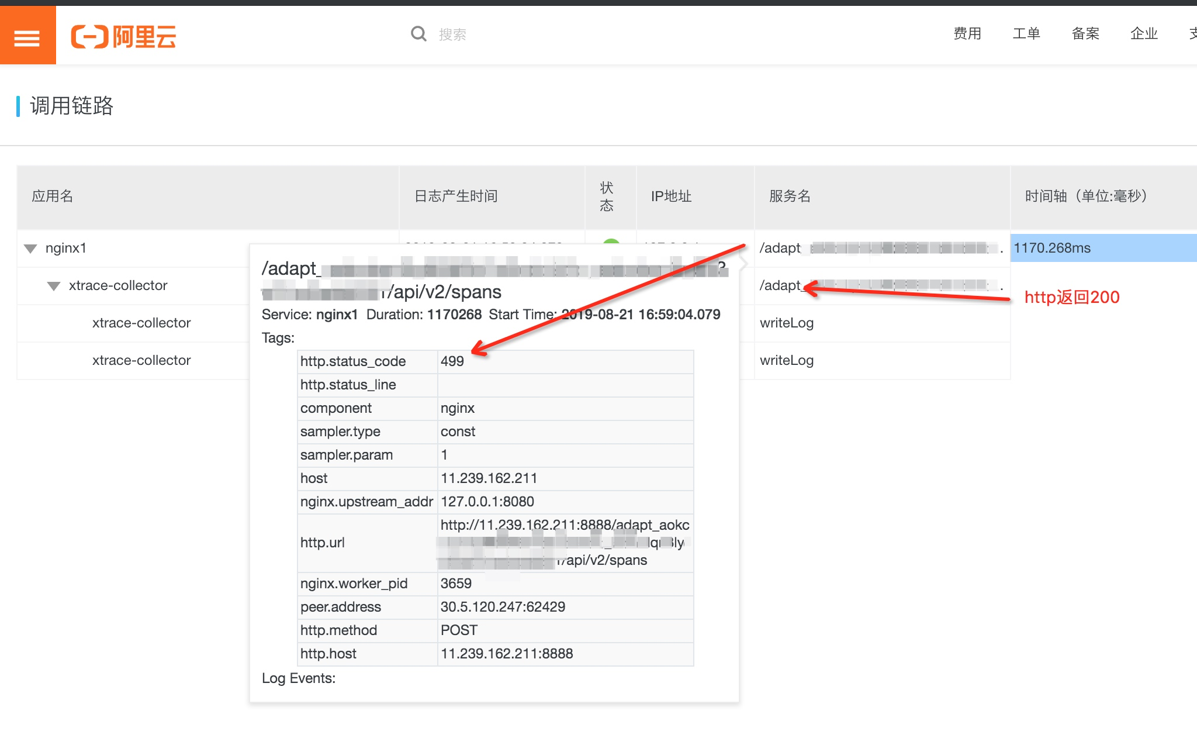Click the sampler.param tag label
This screenshot has width=1197, height=752.
[347, 455]
